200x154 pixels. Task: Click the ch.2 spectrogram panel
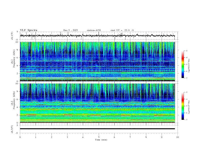97,103
